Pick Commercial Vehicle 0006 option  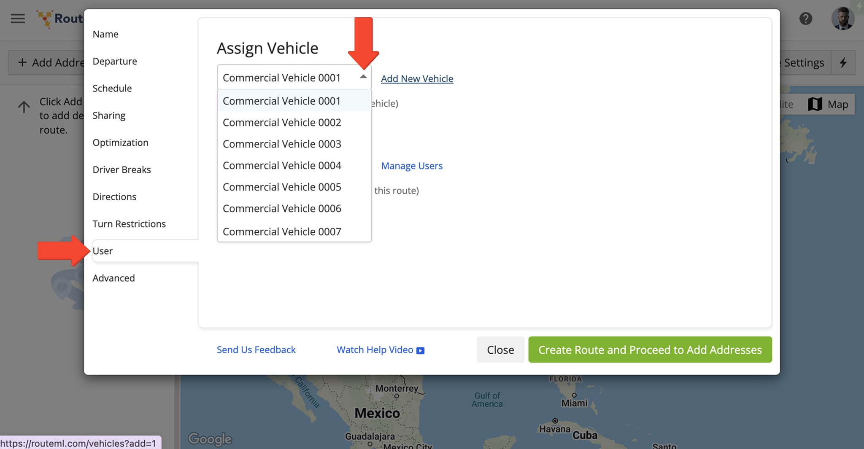294,208
